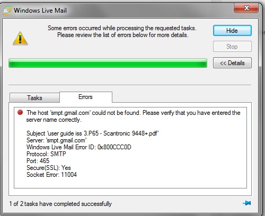Click the Socket Error: 11004 line

51,175
